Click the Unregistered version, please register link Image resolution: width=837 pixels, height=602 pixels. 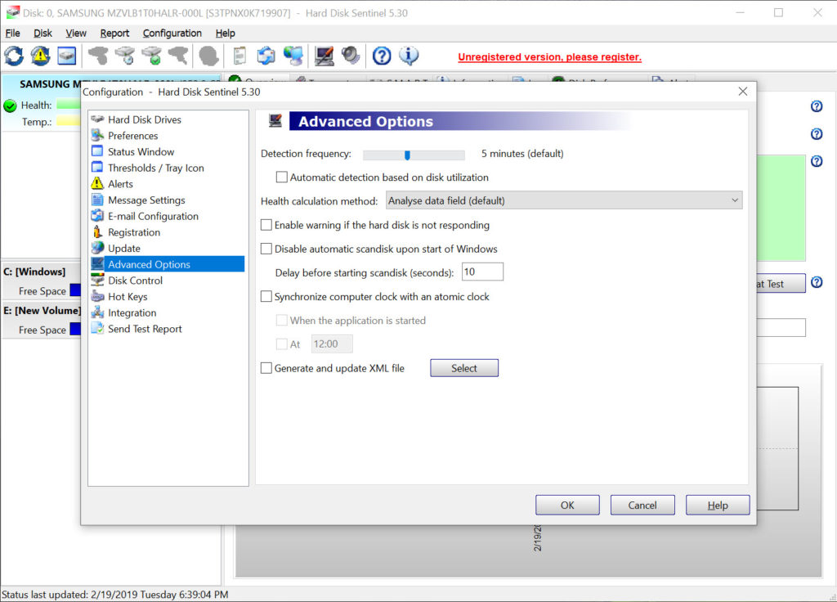point(550,57)
